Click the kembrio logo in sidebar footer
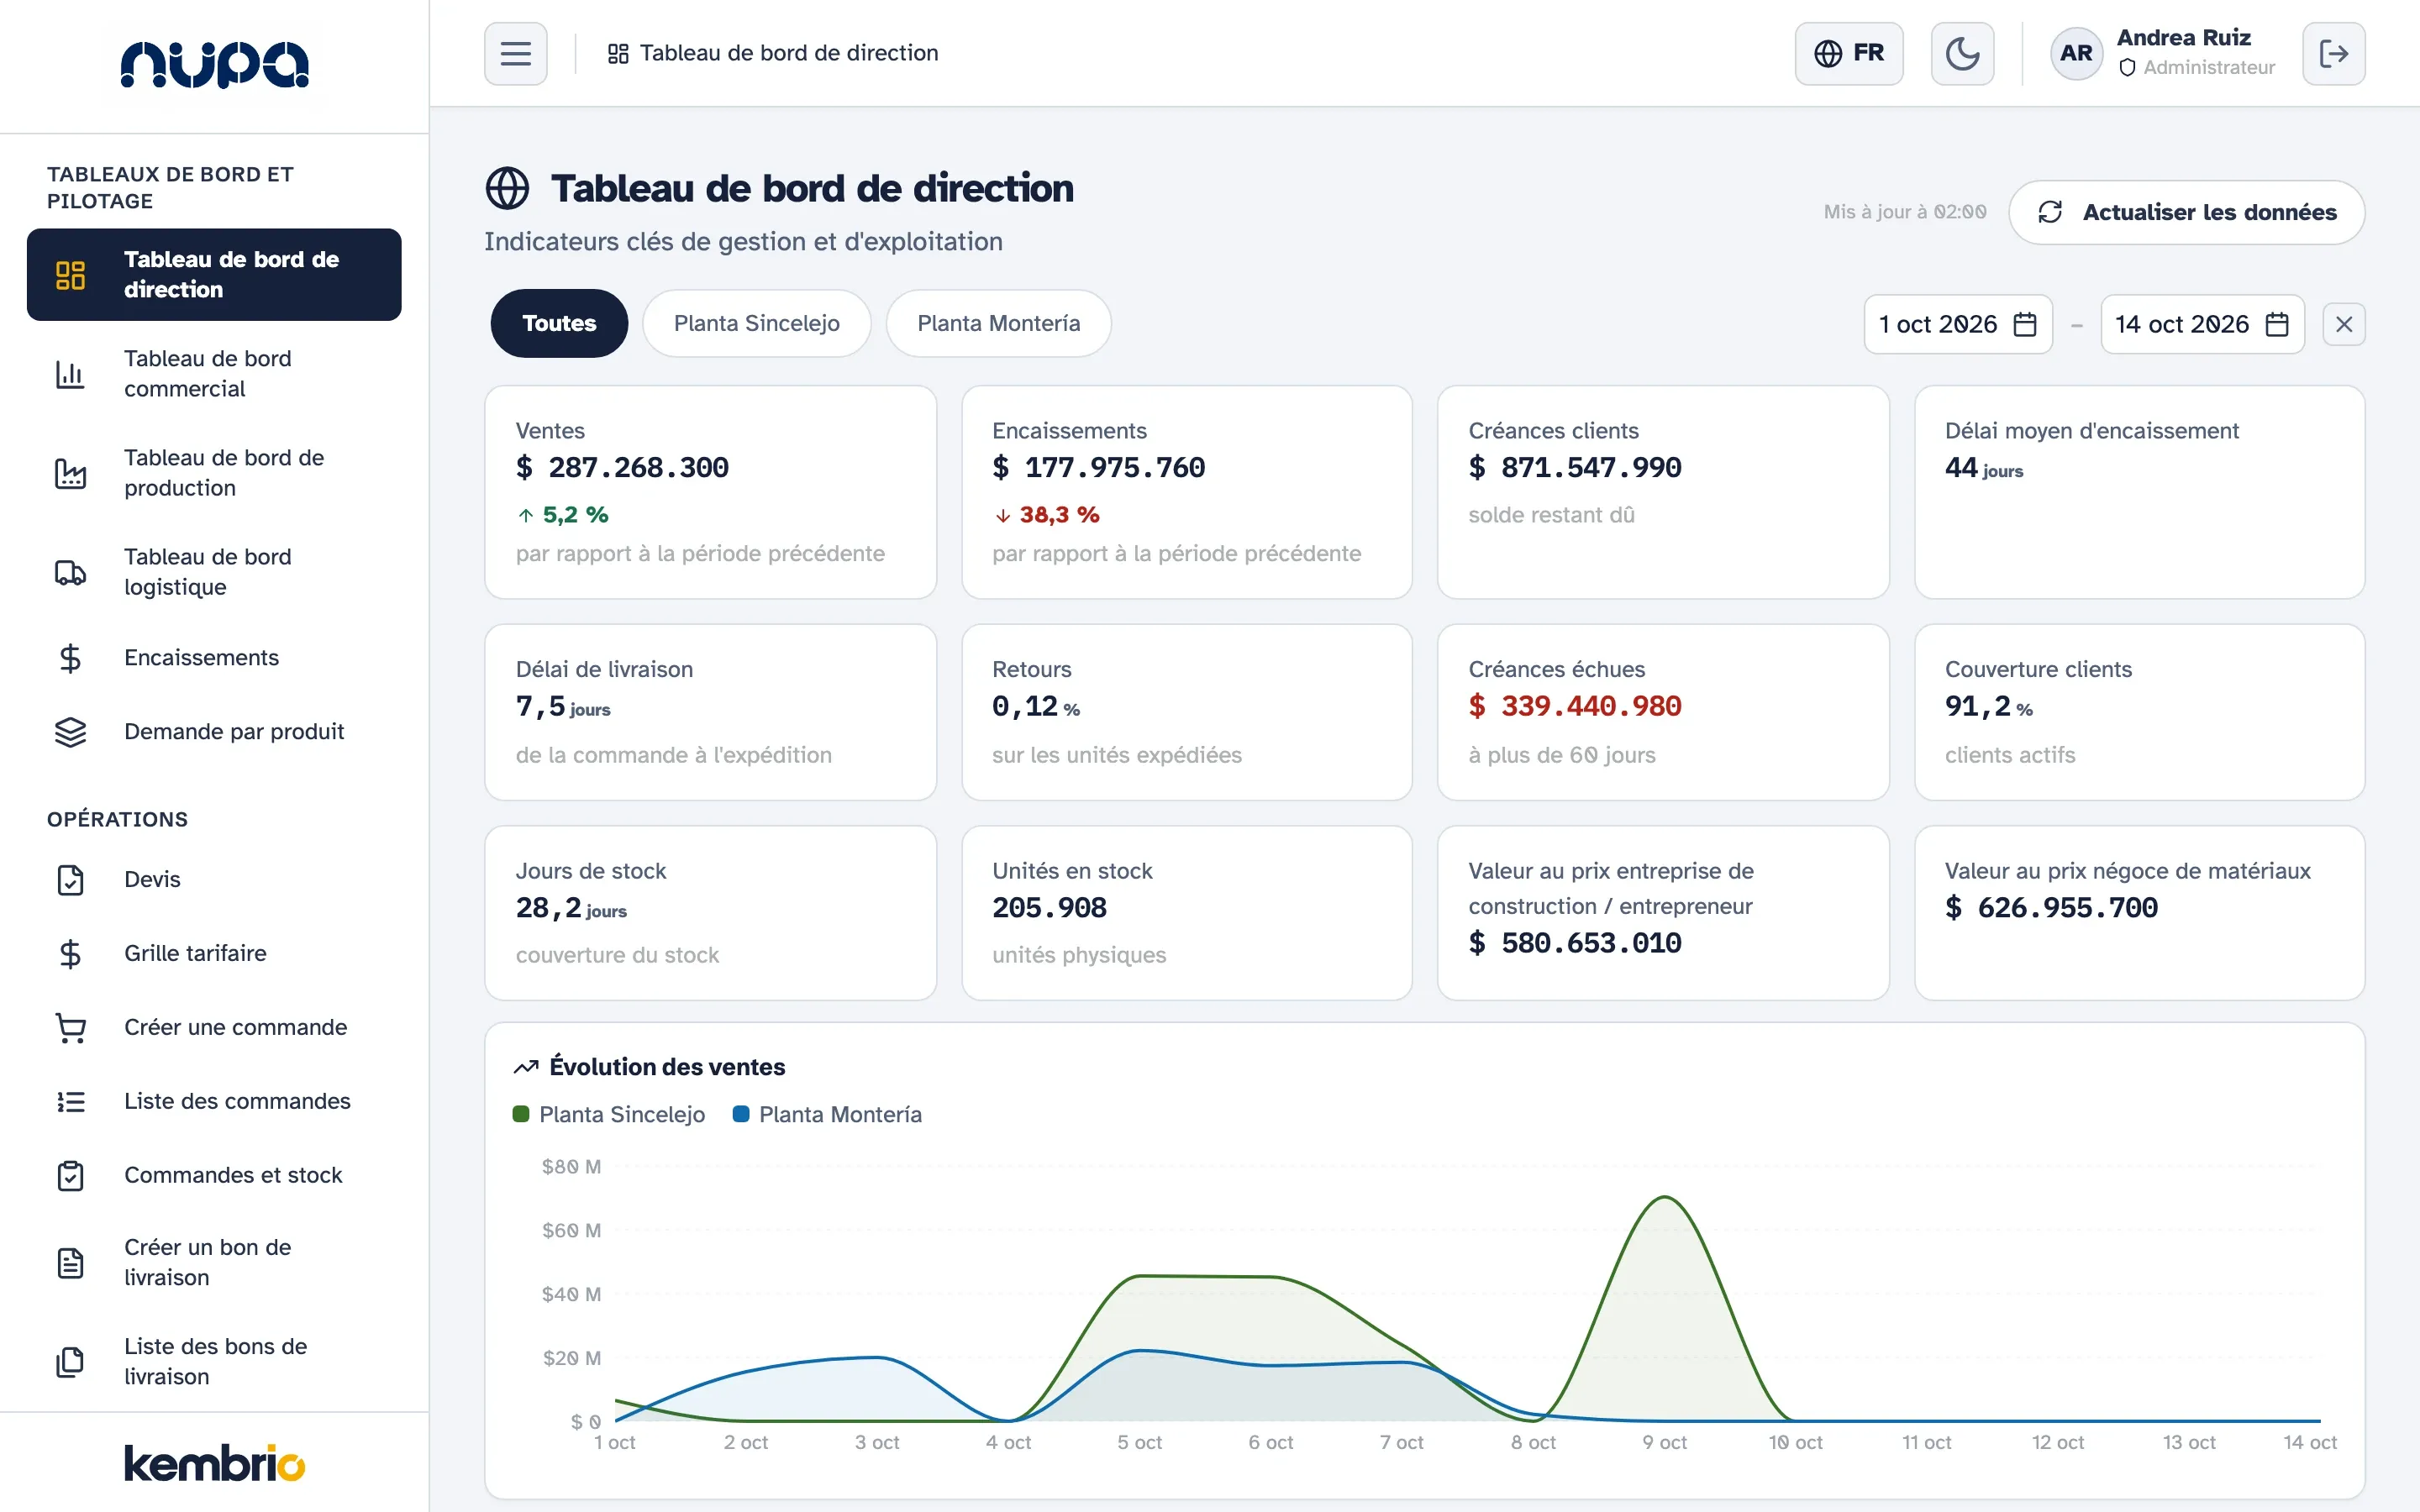Image resolution: width=2420 pixels, height=1512 pixels. [x=214, y=1463]
